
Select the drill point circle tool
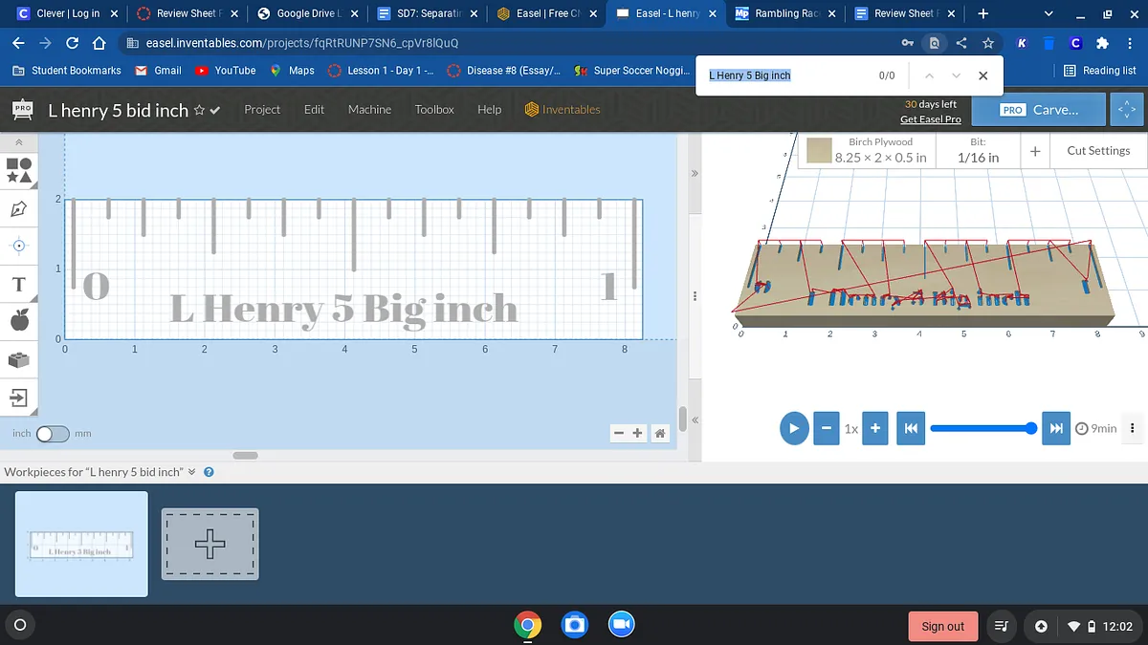tap(19, 246)
